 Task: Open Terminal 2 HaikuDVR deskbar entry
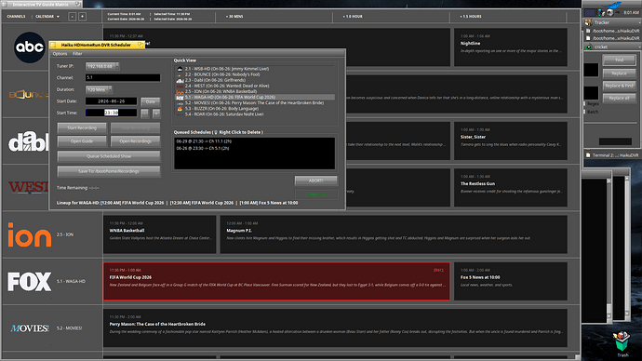tap(612, 155)
